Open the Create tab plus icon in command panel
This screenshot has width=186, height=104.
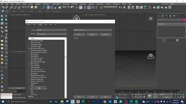159,16
